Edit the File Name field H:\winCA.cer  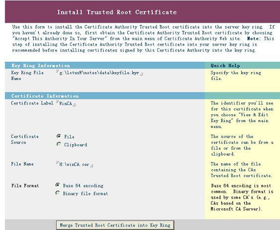click(x=74, y=164)
